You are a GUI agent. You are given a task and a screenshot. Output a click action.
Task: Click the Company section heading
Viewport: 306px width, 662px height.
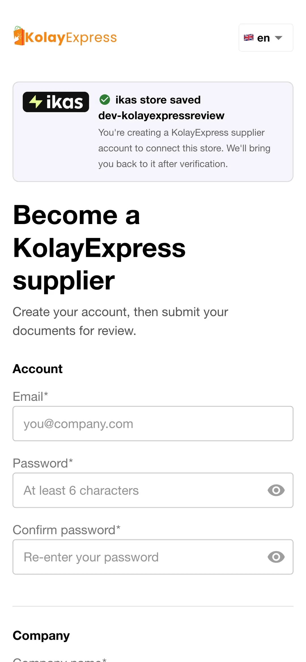pyautogui.click(x=41, y=636)
